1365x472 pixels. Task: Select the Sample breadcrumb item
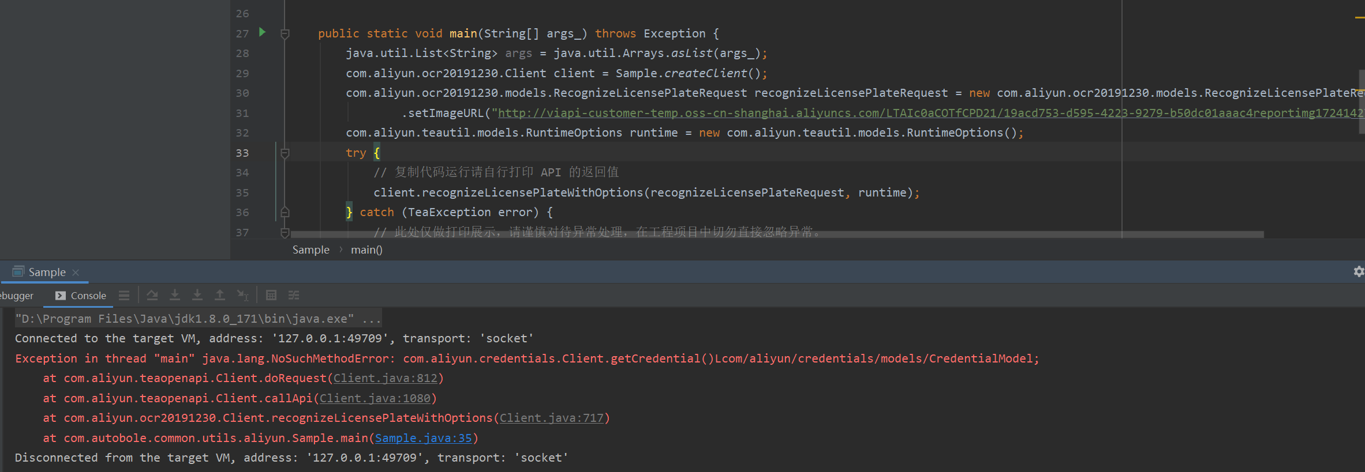click(x=311, y=250)
